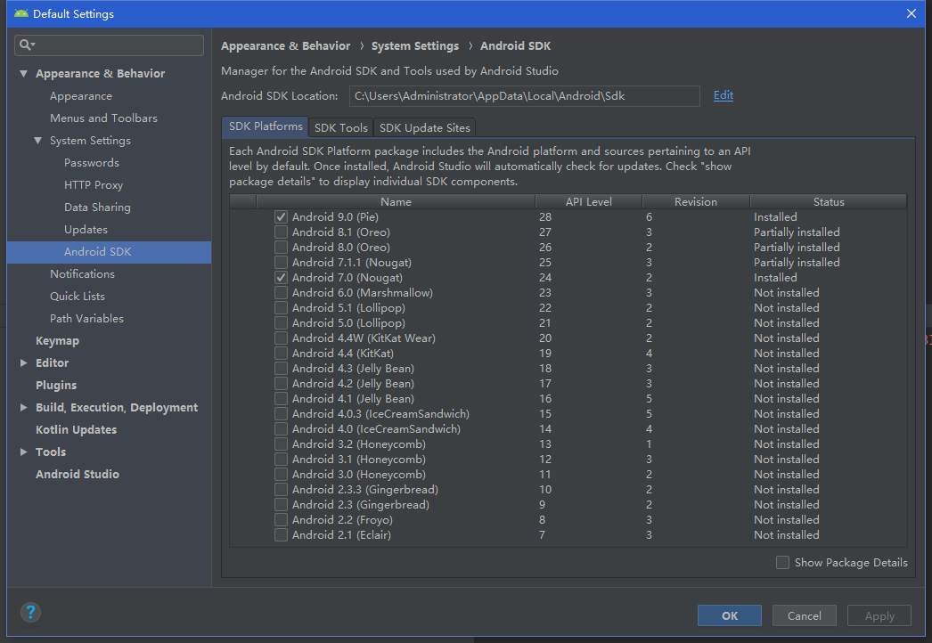This screenshot has width=932, height=643.
Task: Click the Apply button
Action: click(x=879, y=615)
